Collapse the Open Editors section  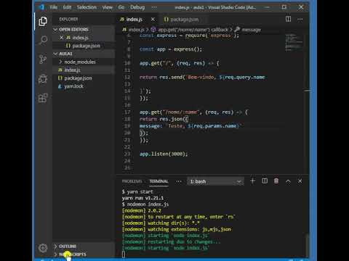(x=84, y=30)
